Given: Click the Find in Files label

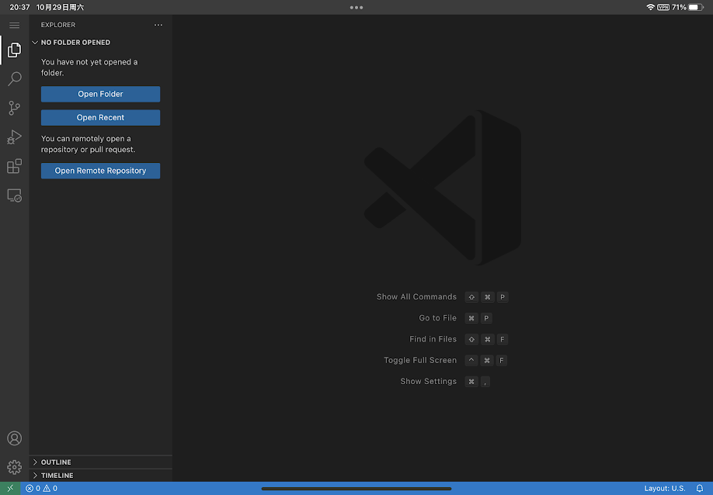Looking at the screenshot, I should pyautogui.click(x=433, y=339).
